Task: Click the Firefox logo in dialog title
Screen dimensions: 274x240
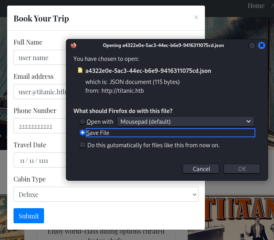Action: pyautogui.click(x=73, y=45)
